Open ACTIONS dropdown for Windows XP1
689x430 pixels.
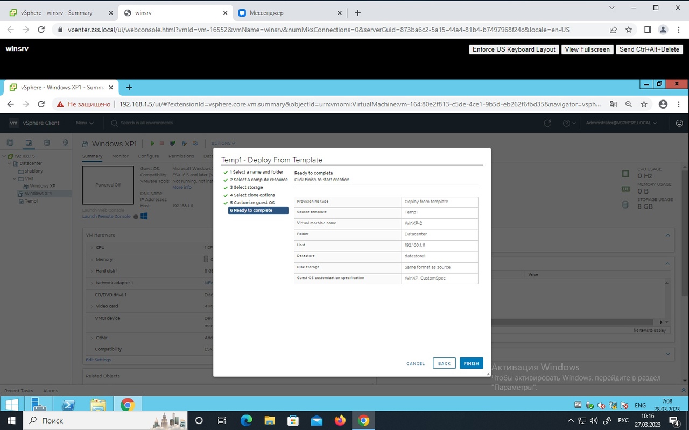coord(223,144)
